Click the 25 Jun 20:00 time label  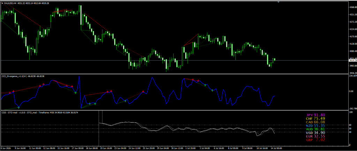[149, 148]
